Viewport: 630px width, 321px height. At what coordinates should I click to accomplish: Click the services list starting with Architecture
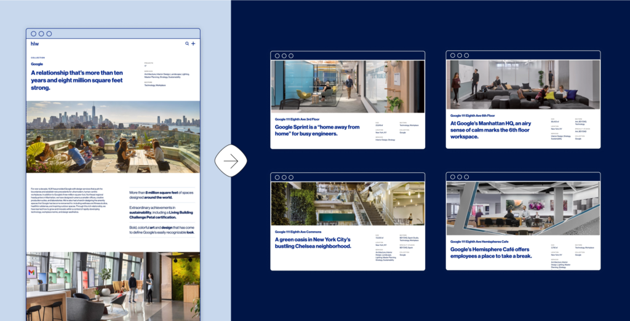pyautogui.click(x=167, y=75)
